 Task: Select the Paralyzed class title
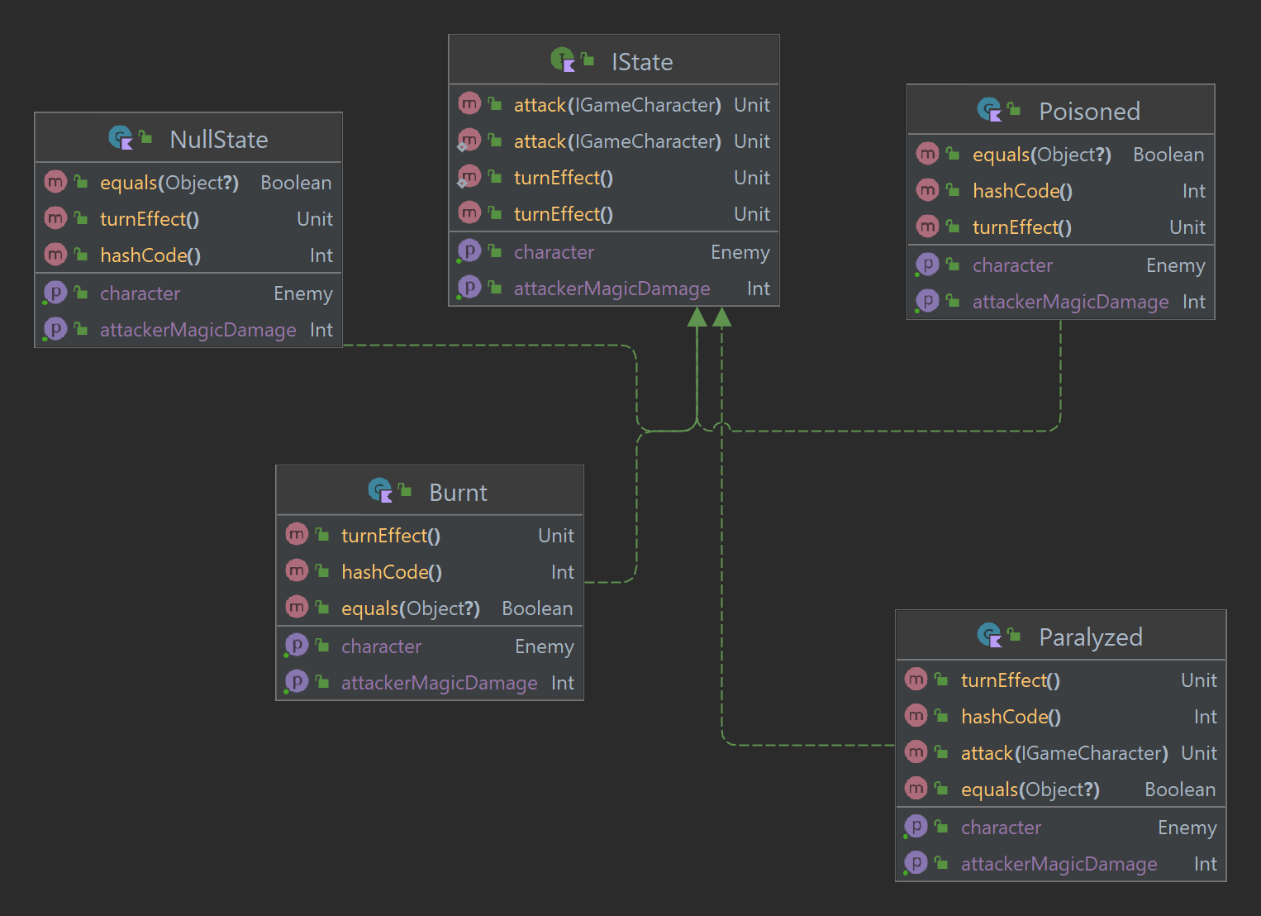tap(1091, 637)
